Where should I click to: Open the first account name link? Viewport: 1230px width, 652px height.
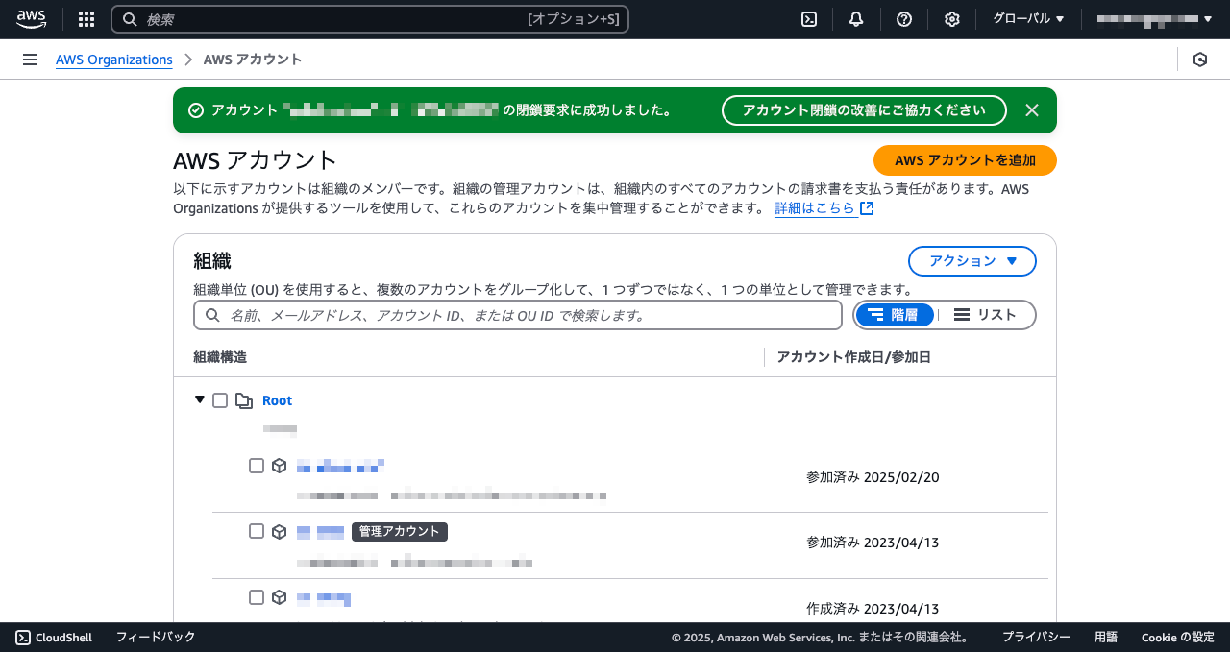(x=340, y=467)
